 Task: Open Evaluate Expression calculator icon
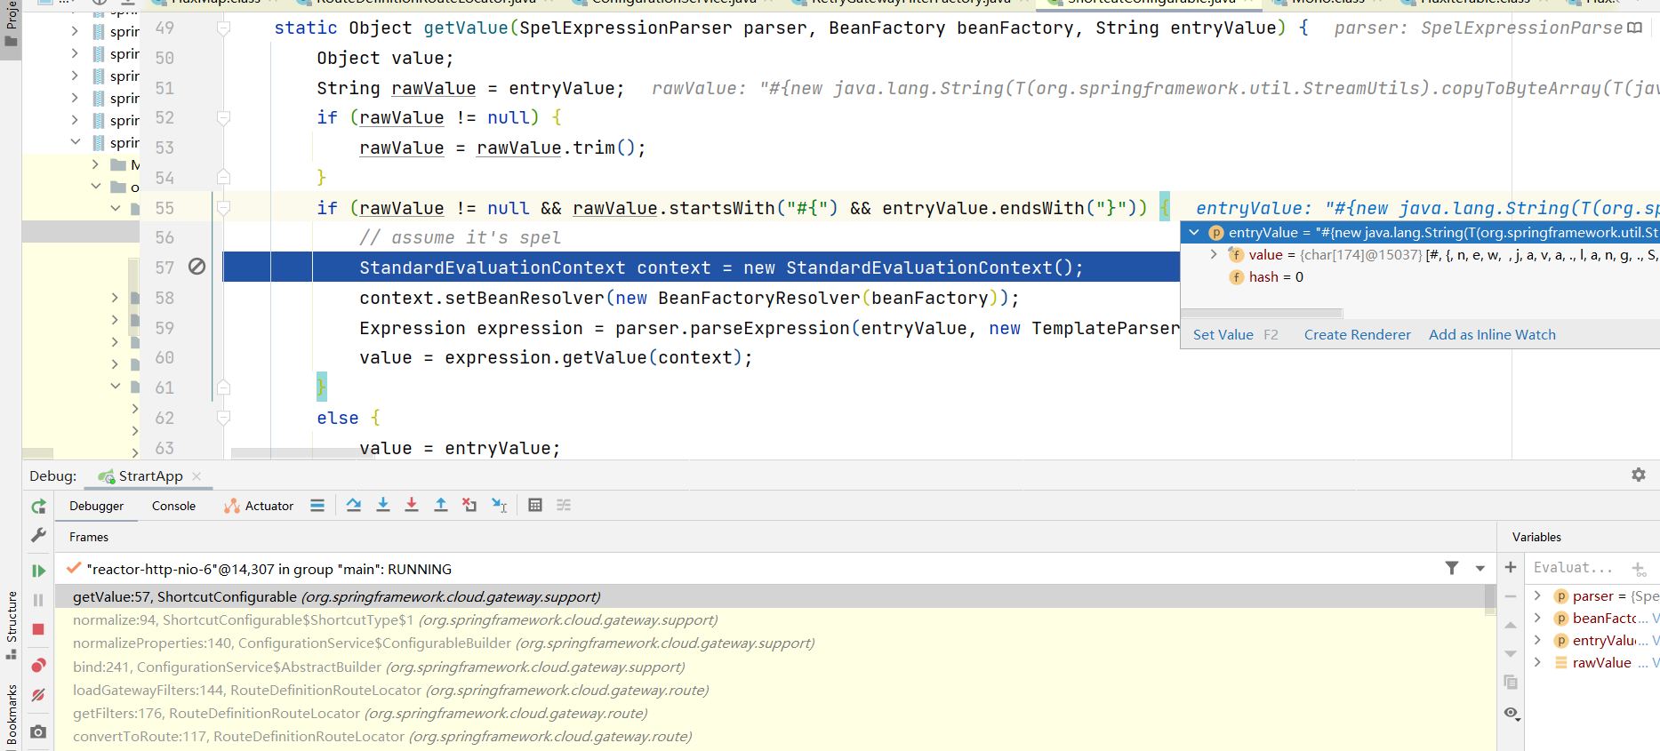(535, 505)
